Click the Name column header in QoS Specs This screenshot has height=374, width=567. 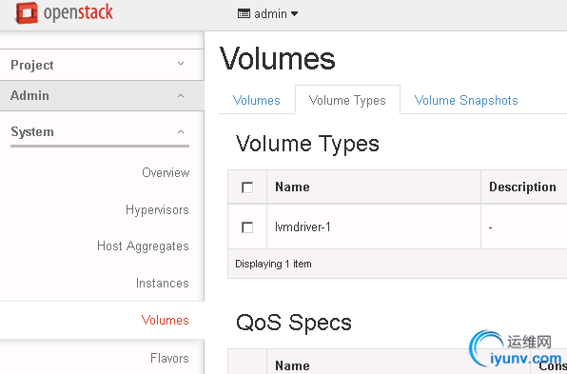tap(292, 365)
